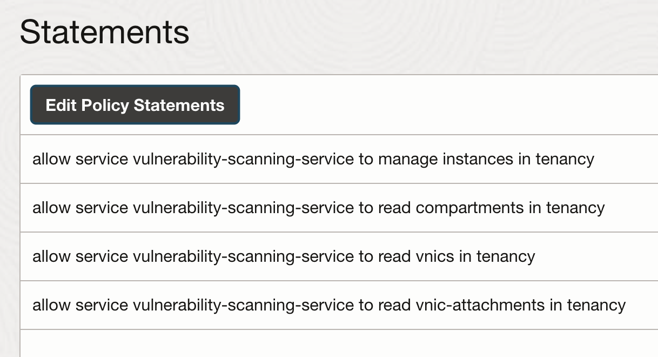658x357 pixels.
Task: Click 'service' keyword in the manage instances statement
Action: pyautogui.click(x=102, y=159)
